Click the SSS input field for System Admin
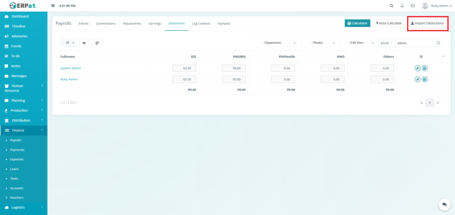 coord(184,68)
